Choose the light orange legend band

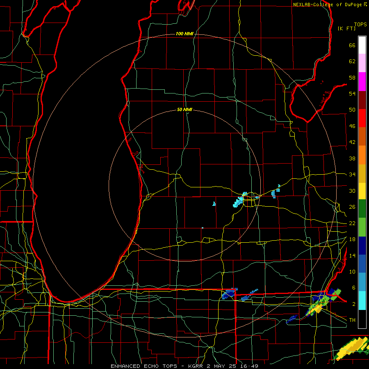coord(362,155)
